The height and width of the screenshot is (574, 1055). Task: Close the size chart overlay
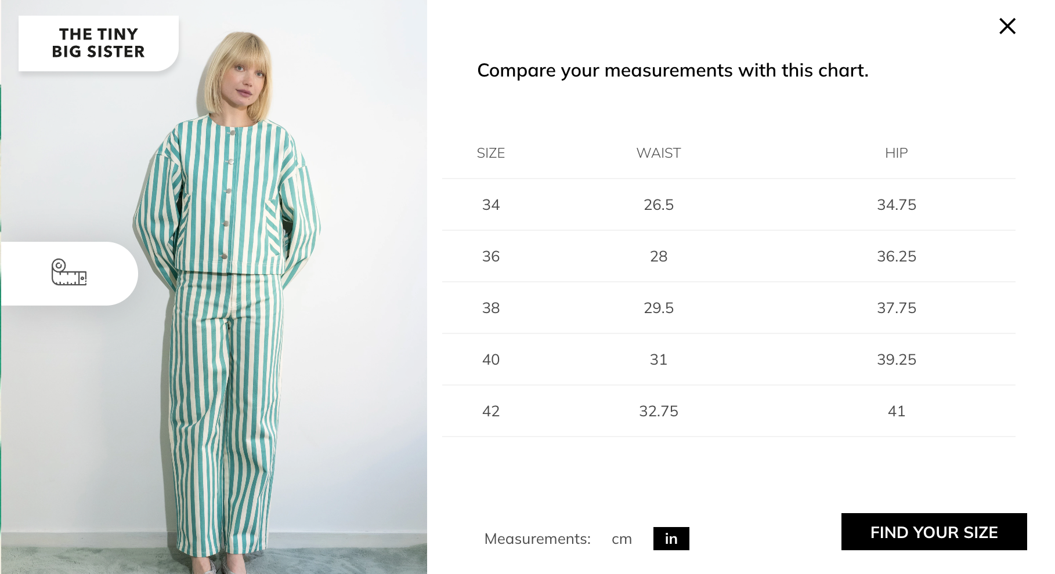[x=1007, y=26]
